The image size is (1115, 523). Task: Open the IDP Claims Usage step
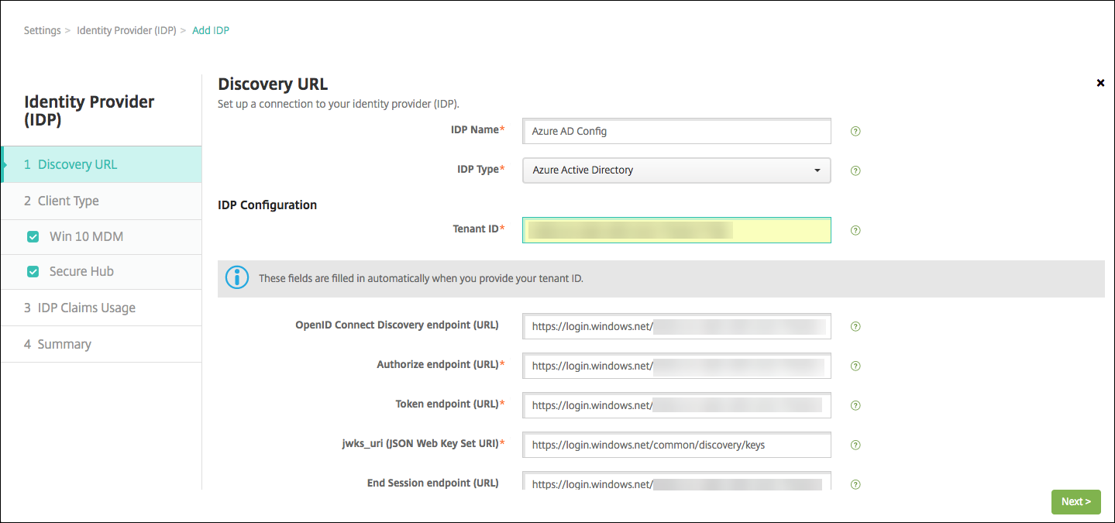coord(86,308)
